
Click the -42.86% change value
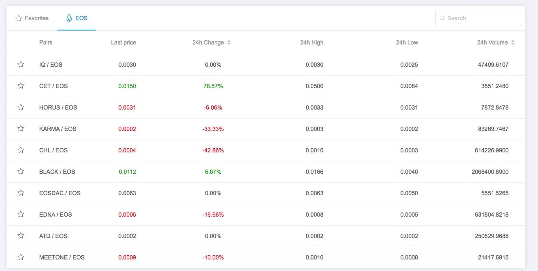213,150
